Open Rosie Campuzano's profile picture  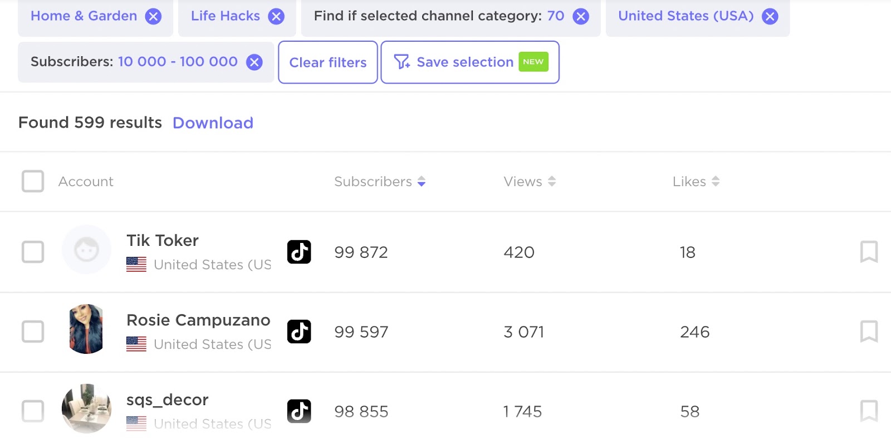86,329
